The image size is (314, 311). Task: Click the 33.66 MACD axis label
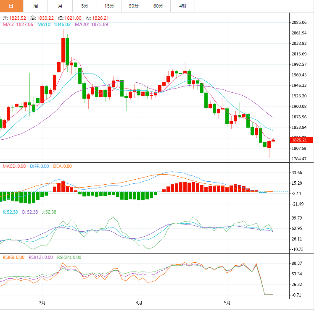[x=297, y=172]
